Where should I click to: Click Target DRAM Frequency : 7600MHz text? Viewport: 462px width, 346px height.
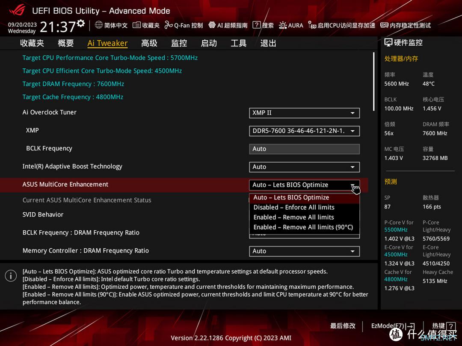click(74, 84)
